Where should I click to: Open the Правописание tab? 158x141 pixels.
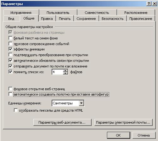pos(141,19)
